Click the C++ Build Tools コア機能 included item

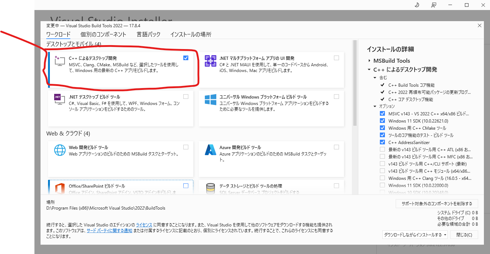click(x=411, y=85)
